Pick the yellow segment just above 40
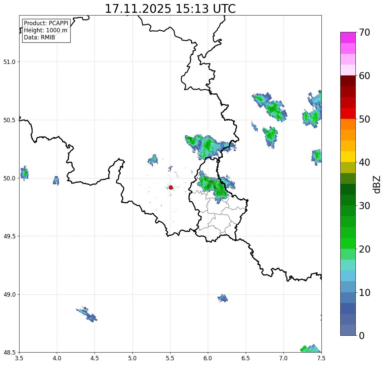The width and height of the screenshot is (385, 365). coord(348,157)
